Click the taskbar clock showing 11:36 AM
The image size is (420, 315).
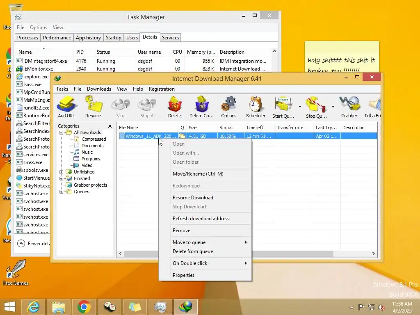click(402, 307)
